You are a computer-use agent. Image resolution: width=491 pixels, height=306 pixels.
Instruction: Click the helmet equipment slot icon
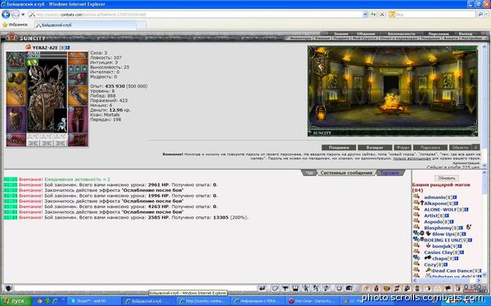[16, 62]
